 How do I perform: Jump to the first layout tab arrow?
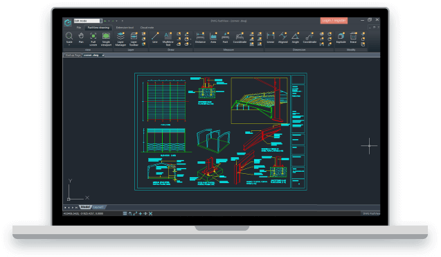tap(65, 207)
